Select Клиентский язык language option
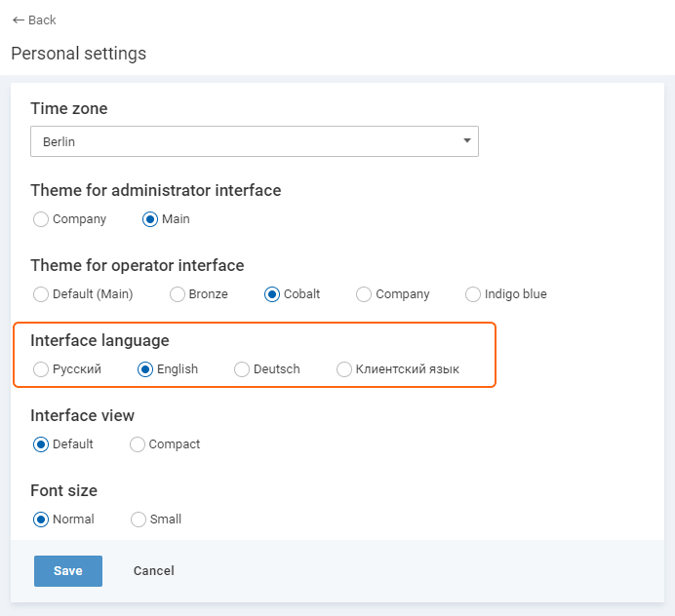The width and height of the screenshot is (675, 616). point(344,369)
